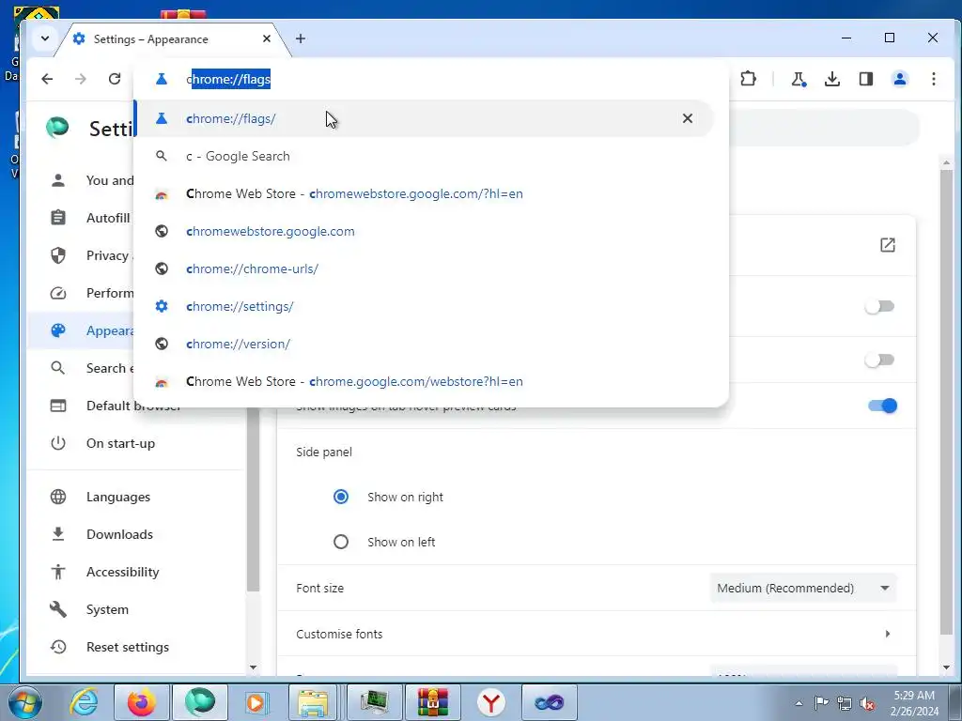The image size is (962, 721).
Task: Toggle the first off switch below theme
Action: click(879, 306)
